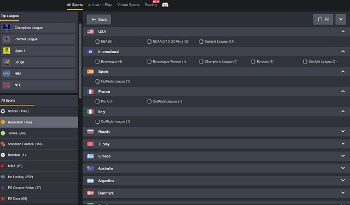This screenshot has height=205, width=350.
Task: Select the American Football icon
Action: coord(3,144)
